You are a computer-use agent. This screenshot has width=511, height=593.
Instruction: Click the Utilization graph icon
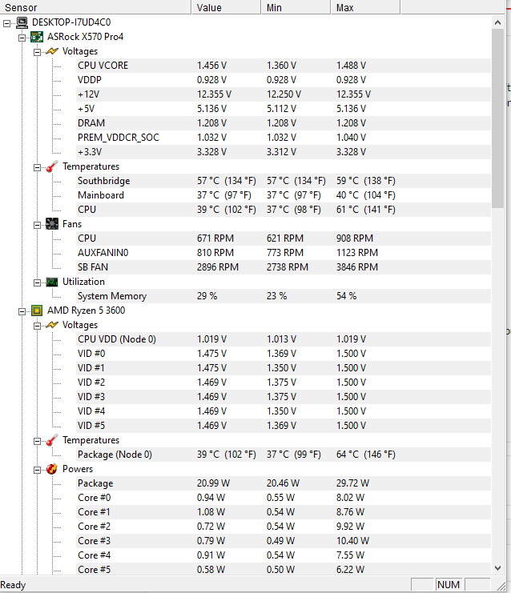tap(52, 282)
